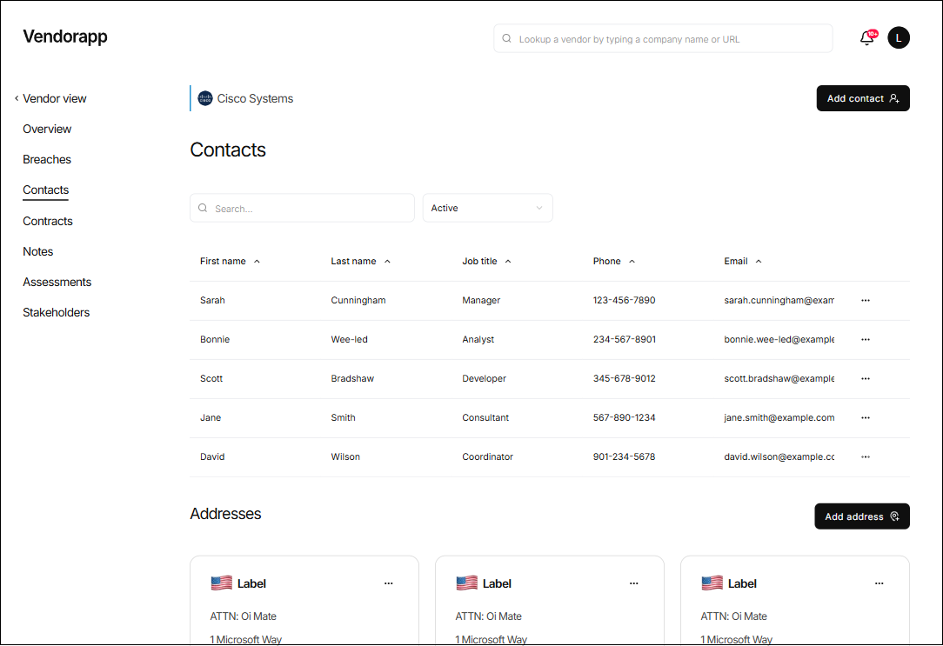The image size is (943, 646).
Task: Click the magnifier icon in vendor lookup
Action: [x=507, y=38]
